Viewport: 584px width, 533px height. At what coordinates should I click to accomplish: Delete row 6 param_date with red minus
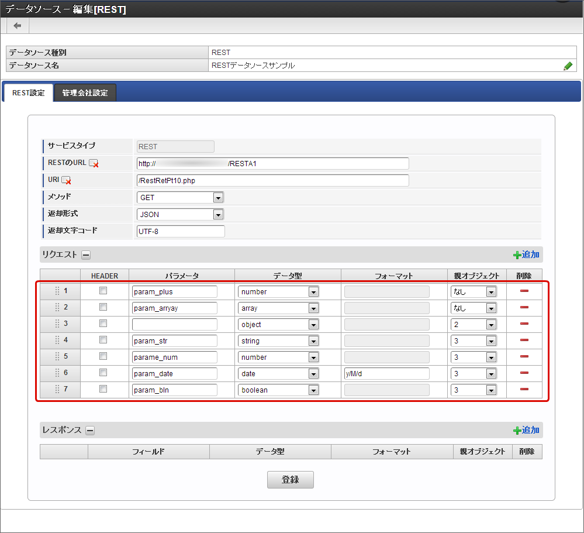coord(524,373)
